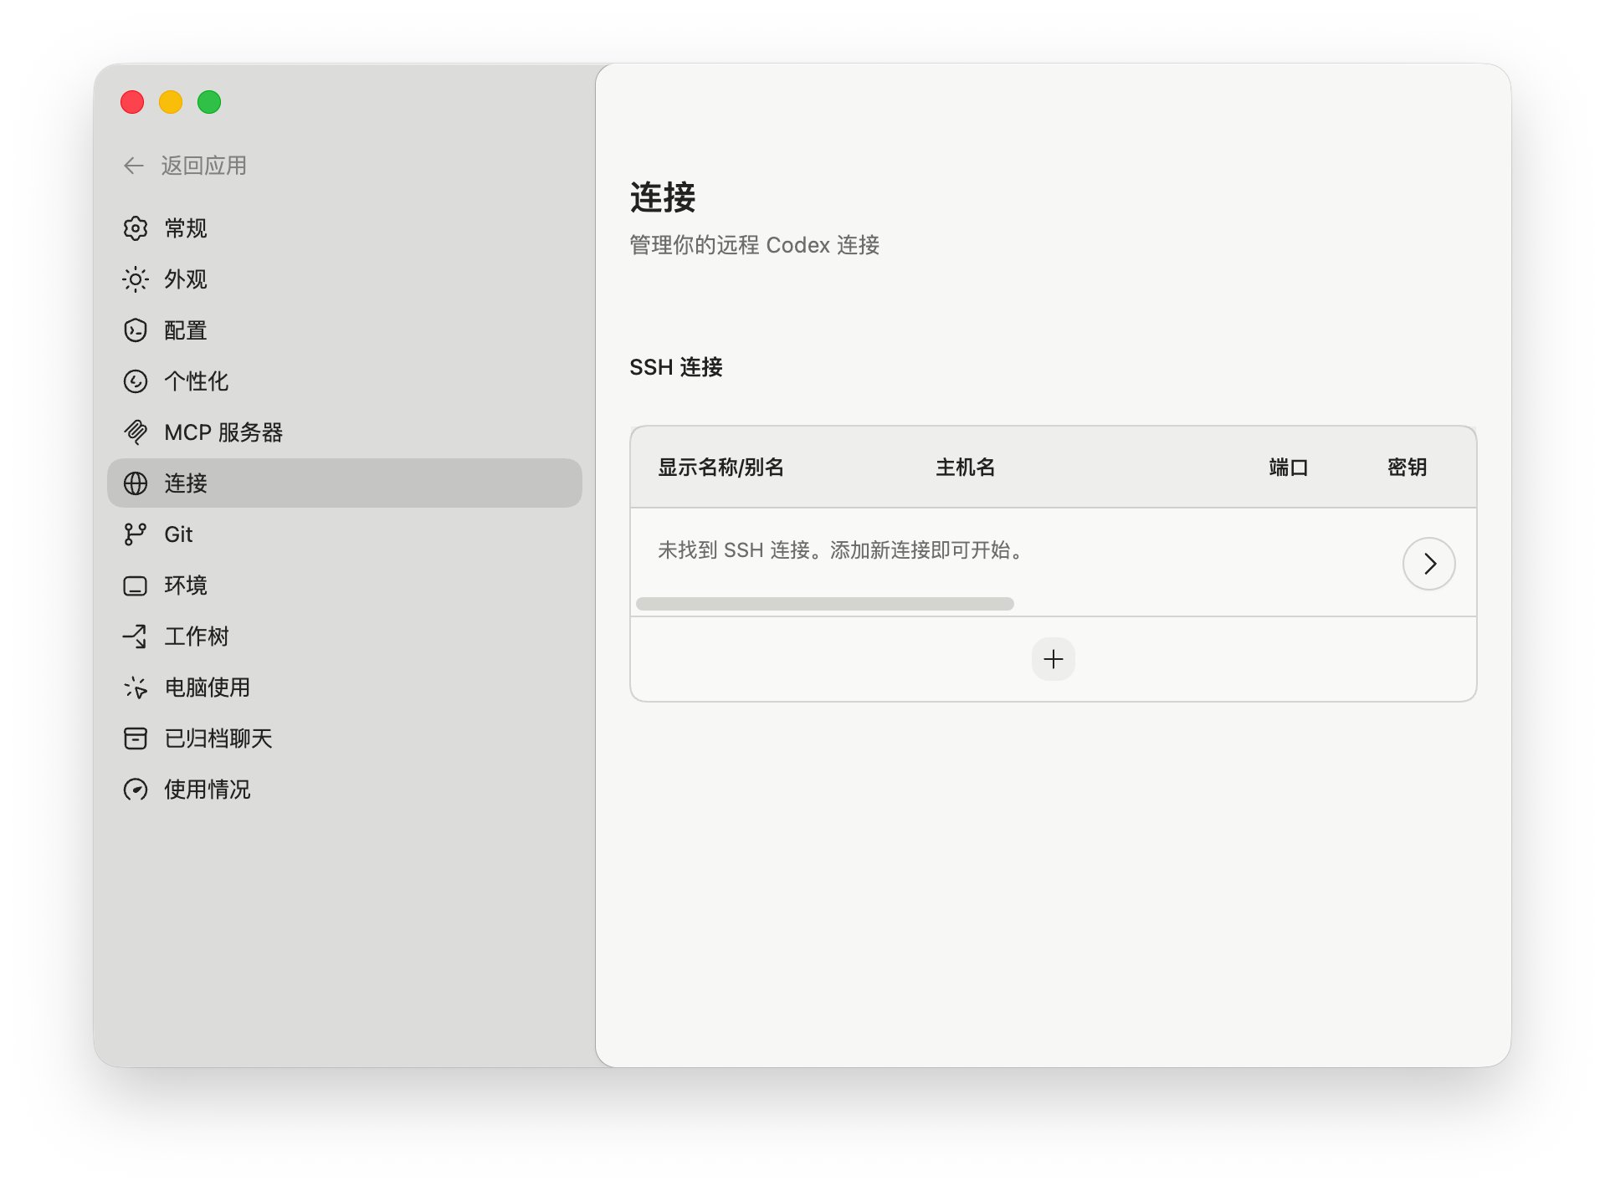Go back with the 返回应用 arrow

pyautogui.click(x=134, y=166)
